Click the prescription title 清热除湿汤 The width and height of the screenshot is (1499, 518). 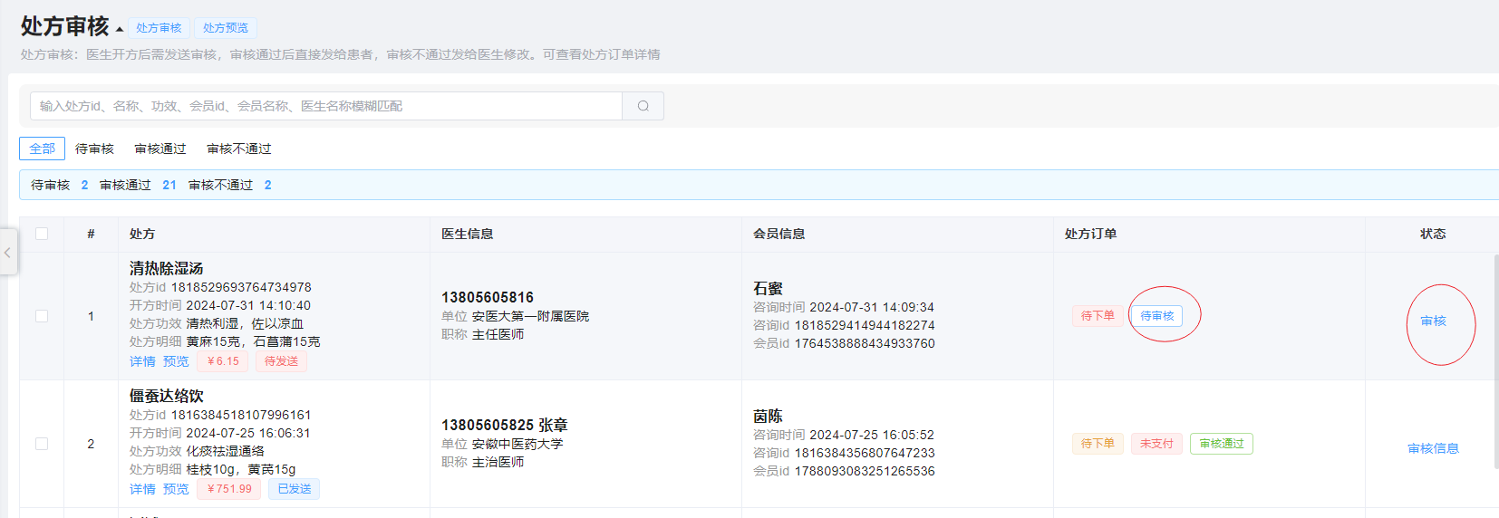[x=166, y=268]
